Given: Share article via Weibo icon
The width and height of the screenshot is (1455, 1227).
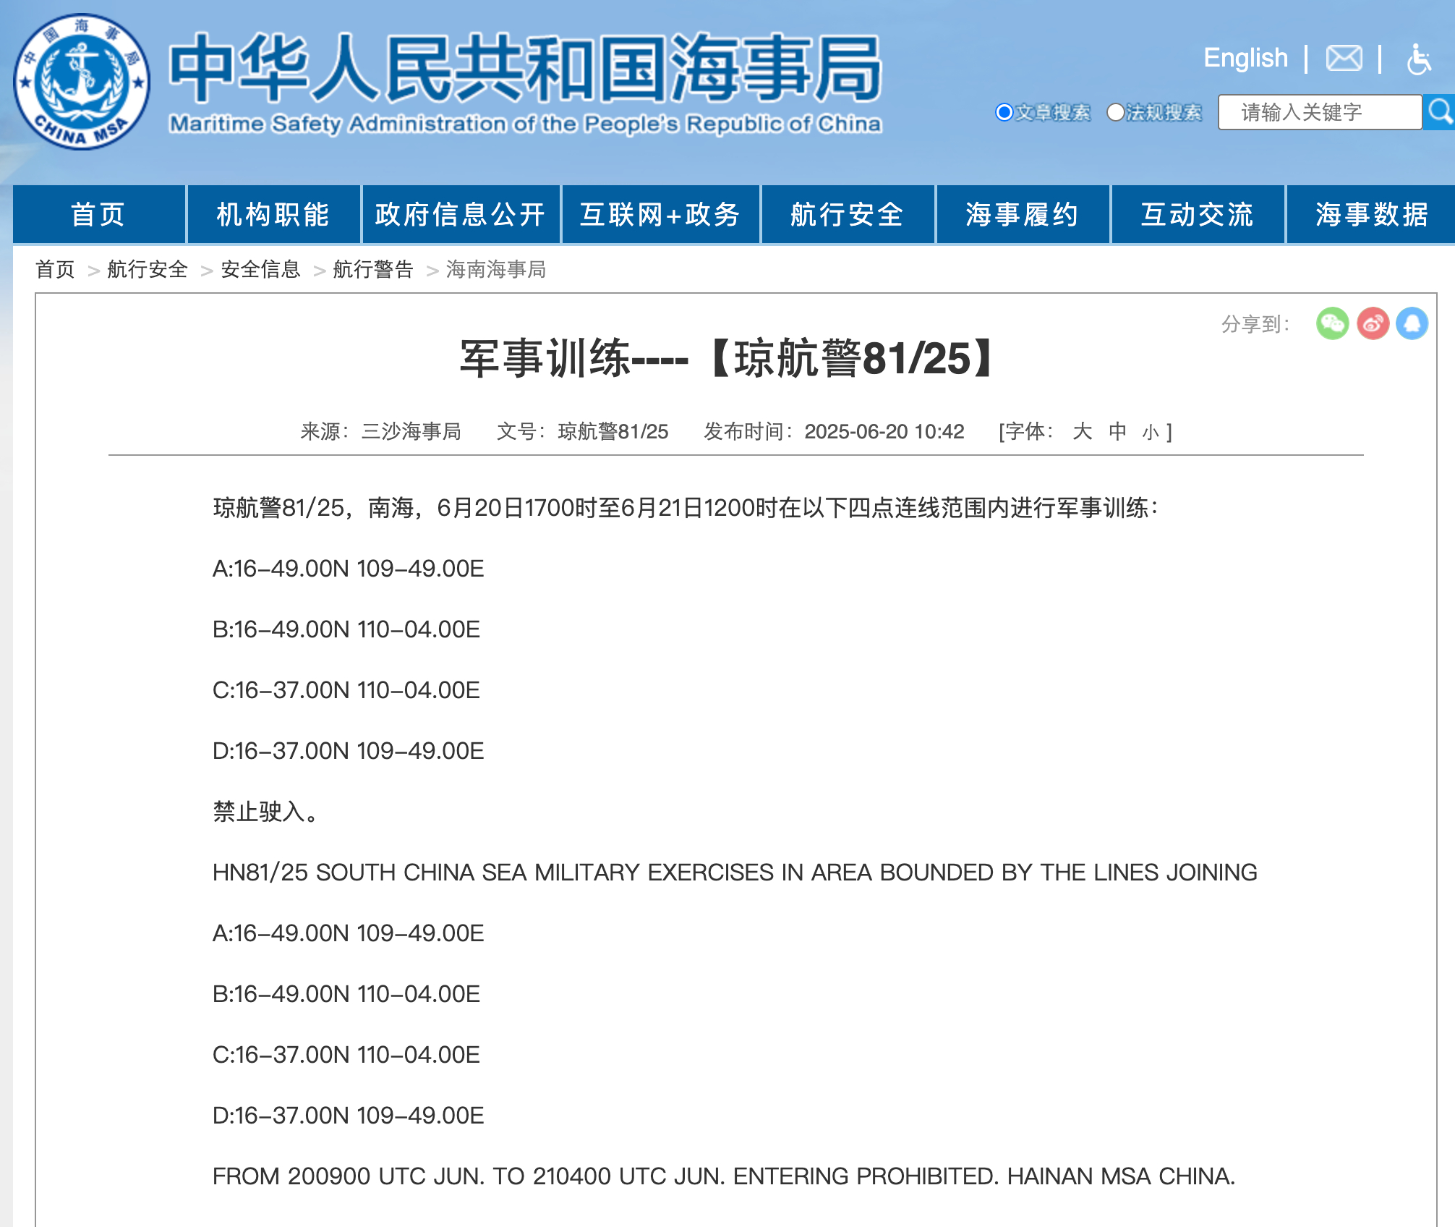Looking at the screenshot, I should point(1373,323).
